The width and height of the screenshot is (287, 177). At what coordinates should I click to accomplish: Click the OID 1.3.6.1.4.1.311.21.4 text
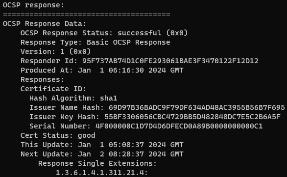[102, 173]
